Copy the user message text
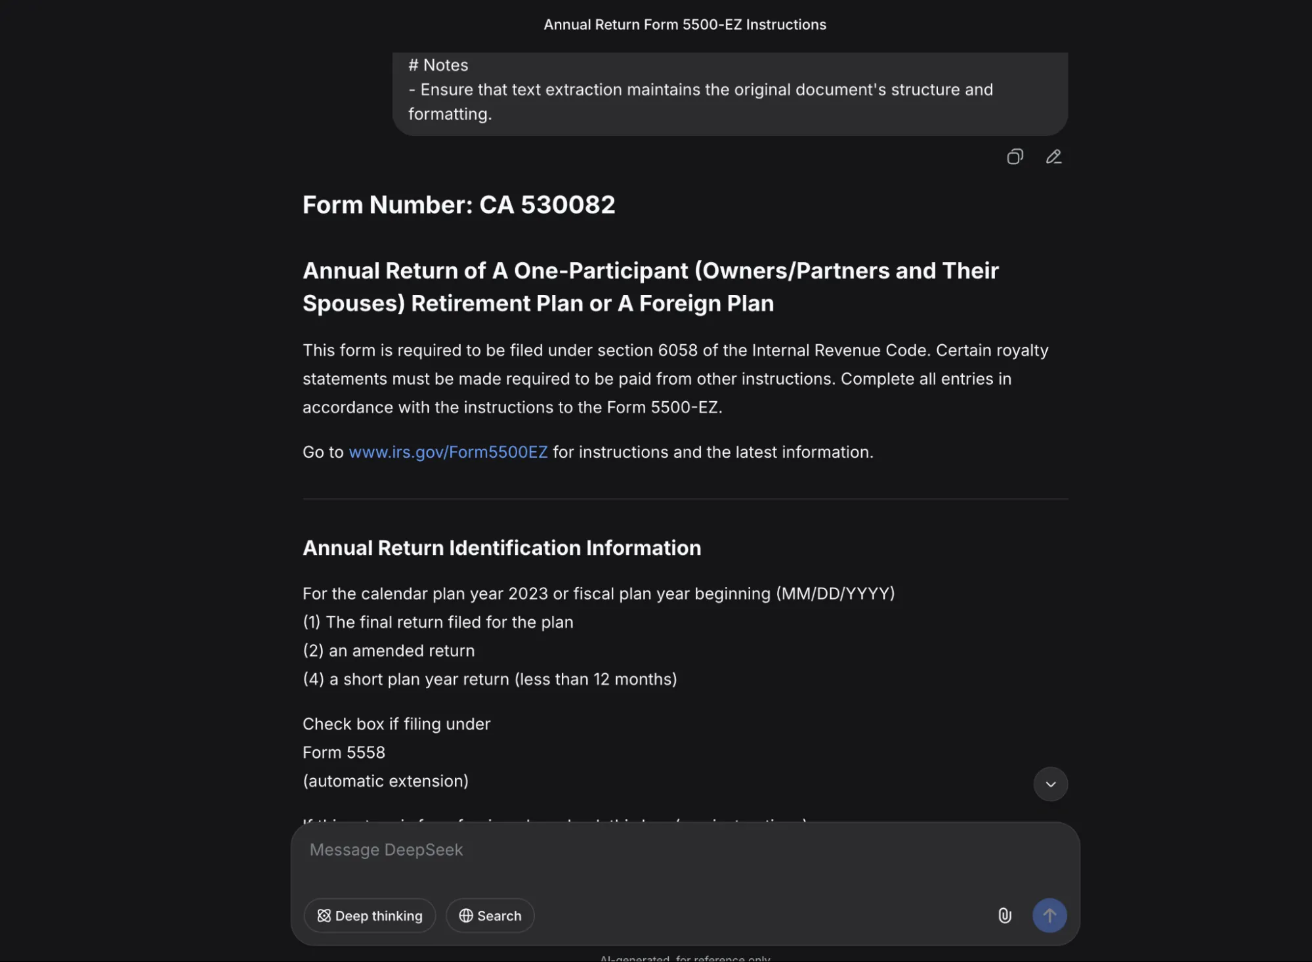Viewport: 1312px width, 962px height. tap(1015, 157)
